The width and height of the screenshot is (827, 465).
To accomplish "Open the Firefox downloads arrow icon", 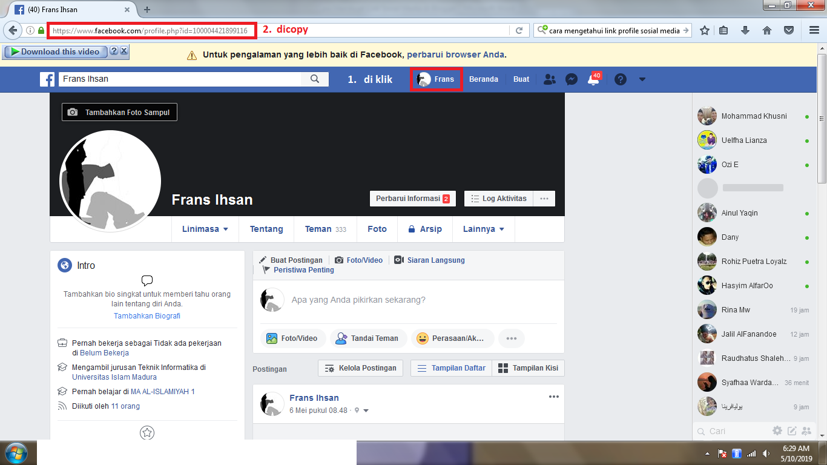I will [x=745, y=30].
